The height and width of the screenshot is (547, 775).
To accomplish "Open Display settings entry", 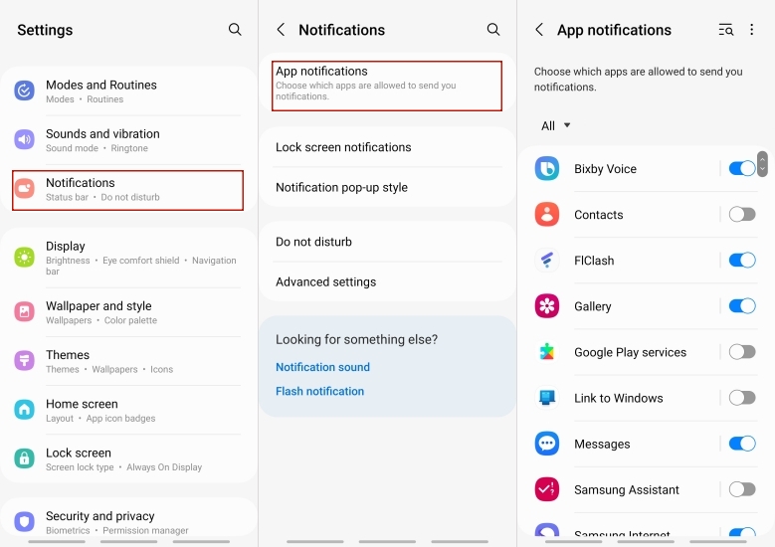I will [x=127, y=258].
